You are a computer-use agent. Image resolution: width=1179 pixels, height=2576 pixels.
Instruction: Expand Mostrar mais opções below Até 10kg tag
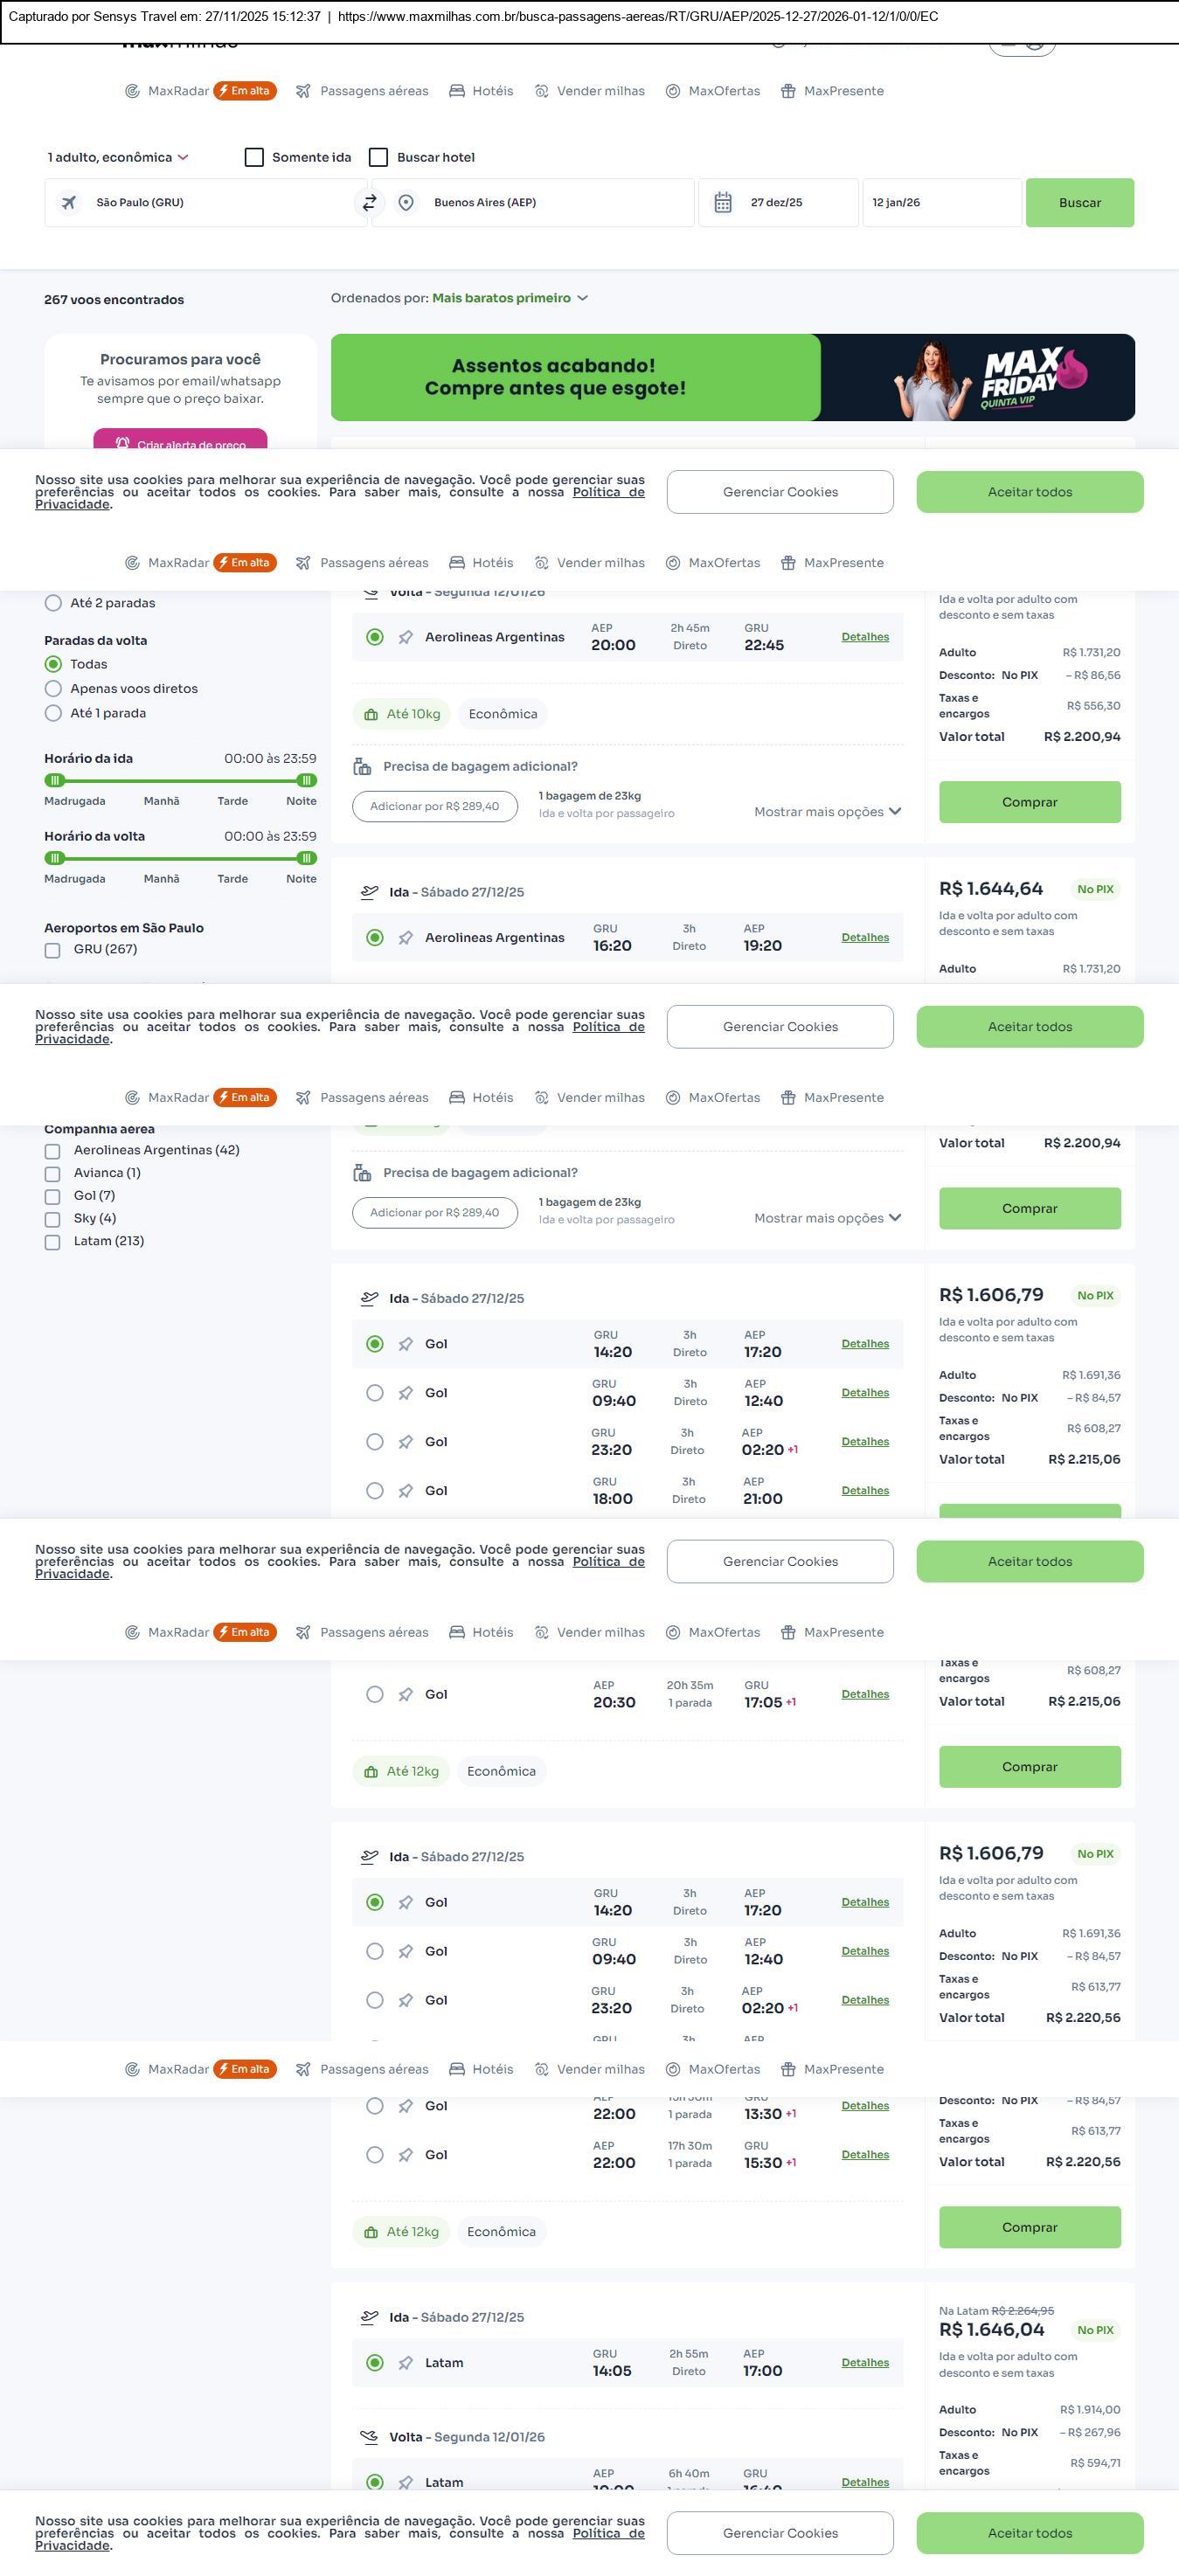coord(827,812)
